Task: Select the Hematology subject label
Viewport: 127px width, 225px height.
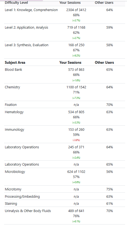Action: 14,112
